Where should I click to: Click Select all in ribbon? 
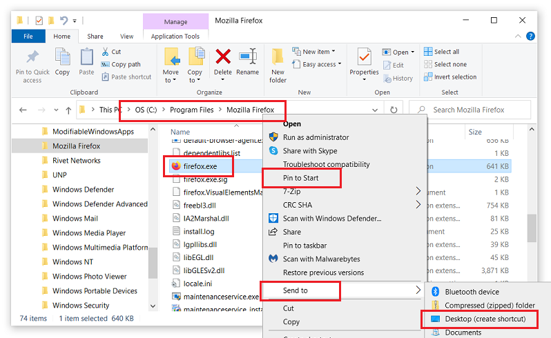click(x=441, y=52)
